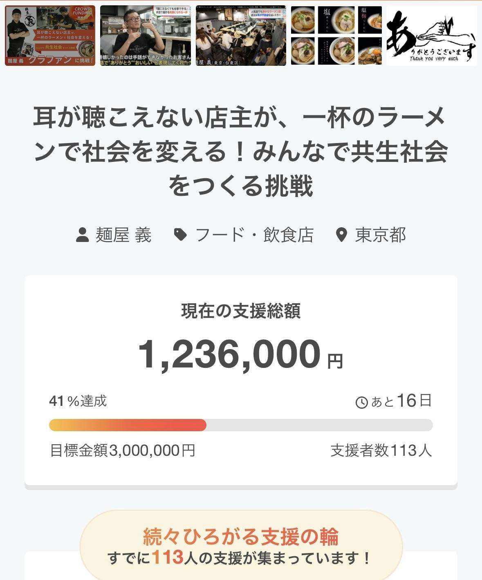The width and height of the screenshot is (482, 580).
Task: View the thumbnail of owner signing
Action: tap(145, 36)
